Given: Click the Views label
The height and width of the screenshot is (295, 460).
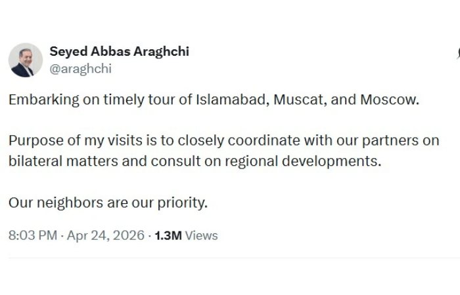Looking at the screenshot, I should click(201, 235).
